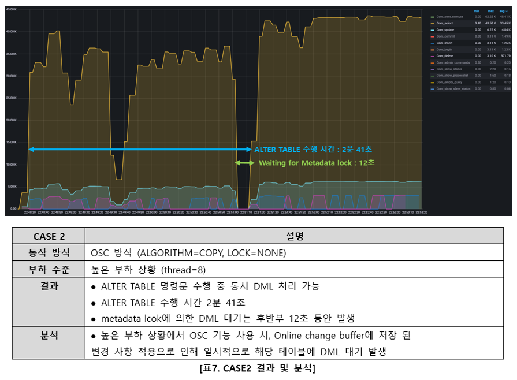Toggle the Com_commit series label
Screen dimensions: 517x380
tap(446, 36)
